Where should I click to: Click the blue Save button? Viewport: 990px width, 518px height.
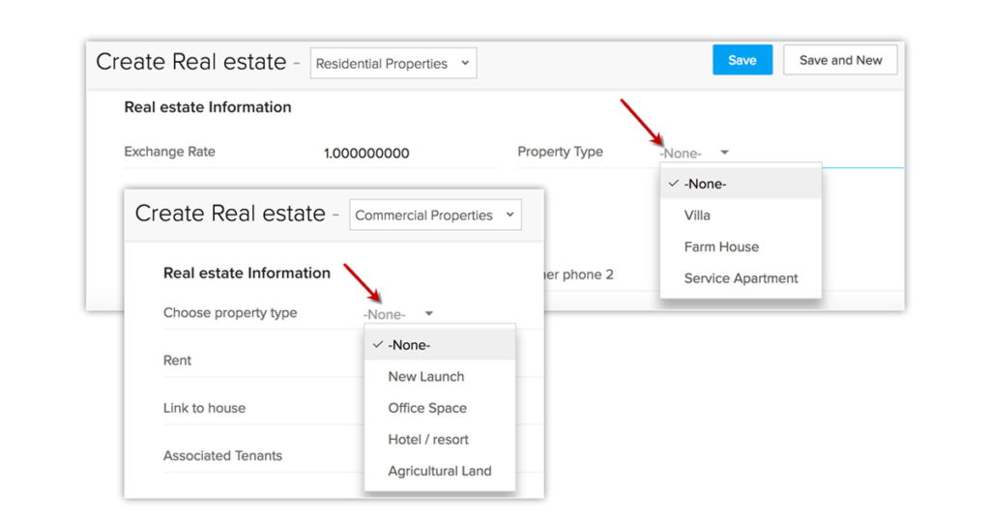click(742, 60)
